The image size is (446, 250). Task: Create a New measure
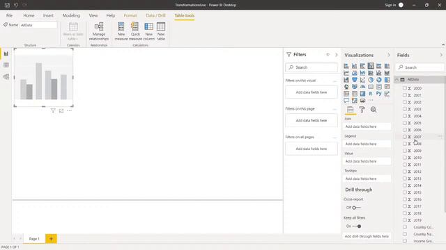point(121,31)
